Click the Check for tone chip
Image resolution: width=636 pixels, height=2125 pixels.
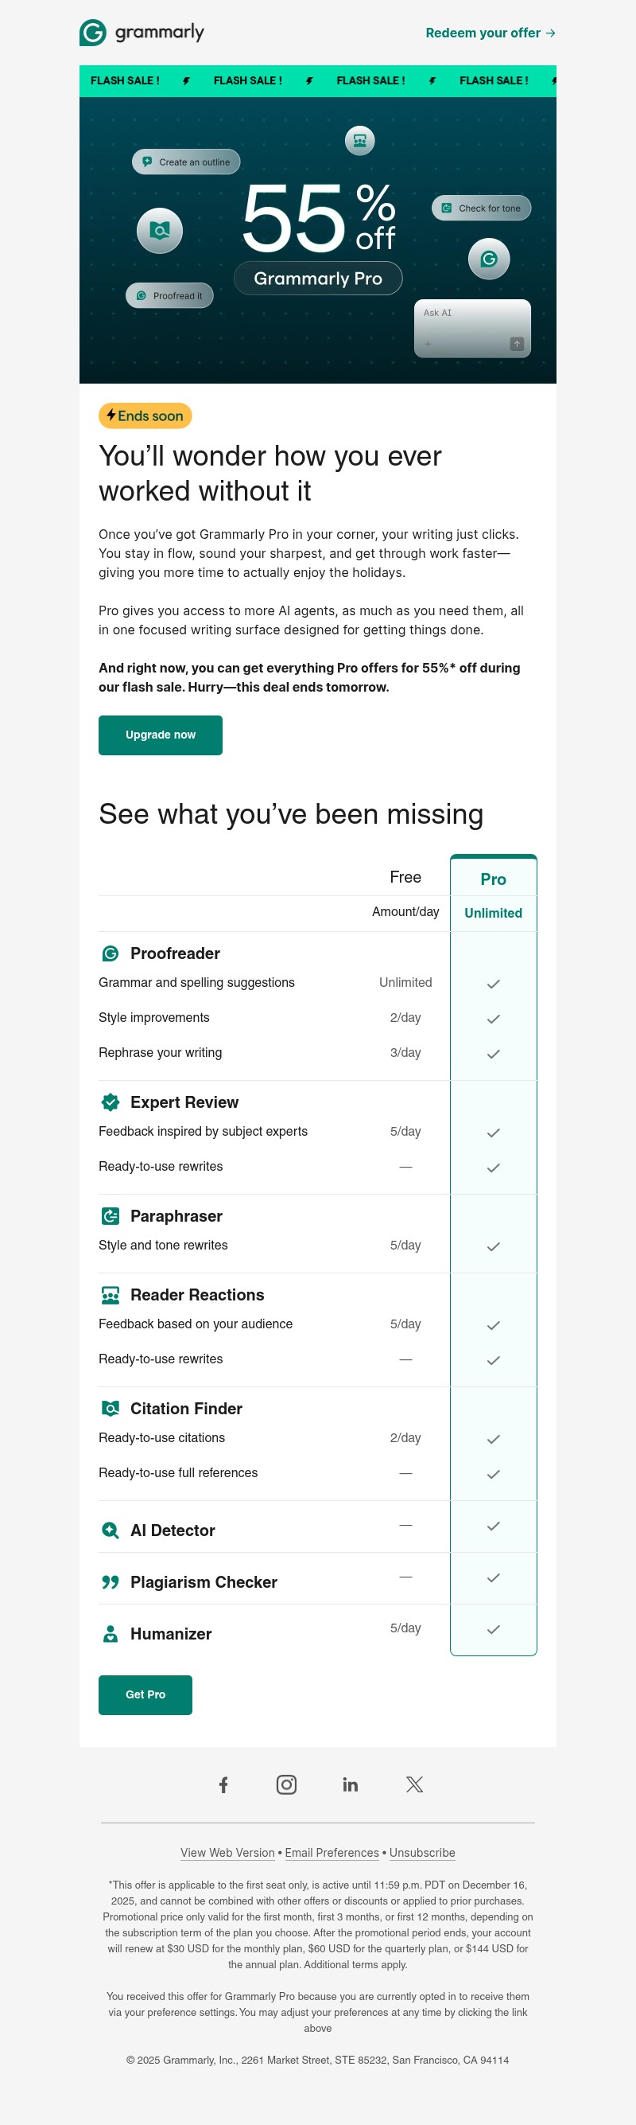[x=480, y=208]
